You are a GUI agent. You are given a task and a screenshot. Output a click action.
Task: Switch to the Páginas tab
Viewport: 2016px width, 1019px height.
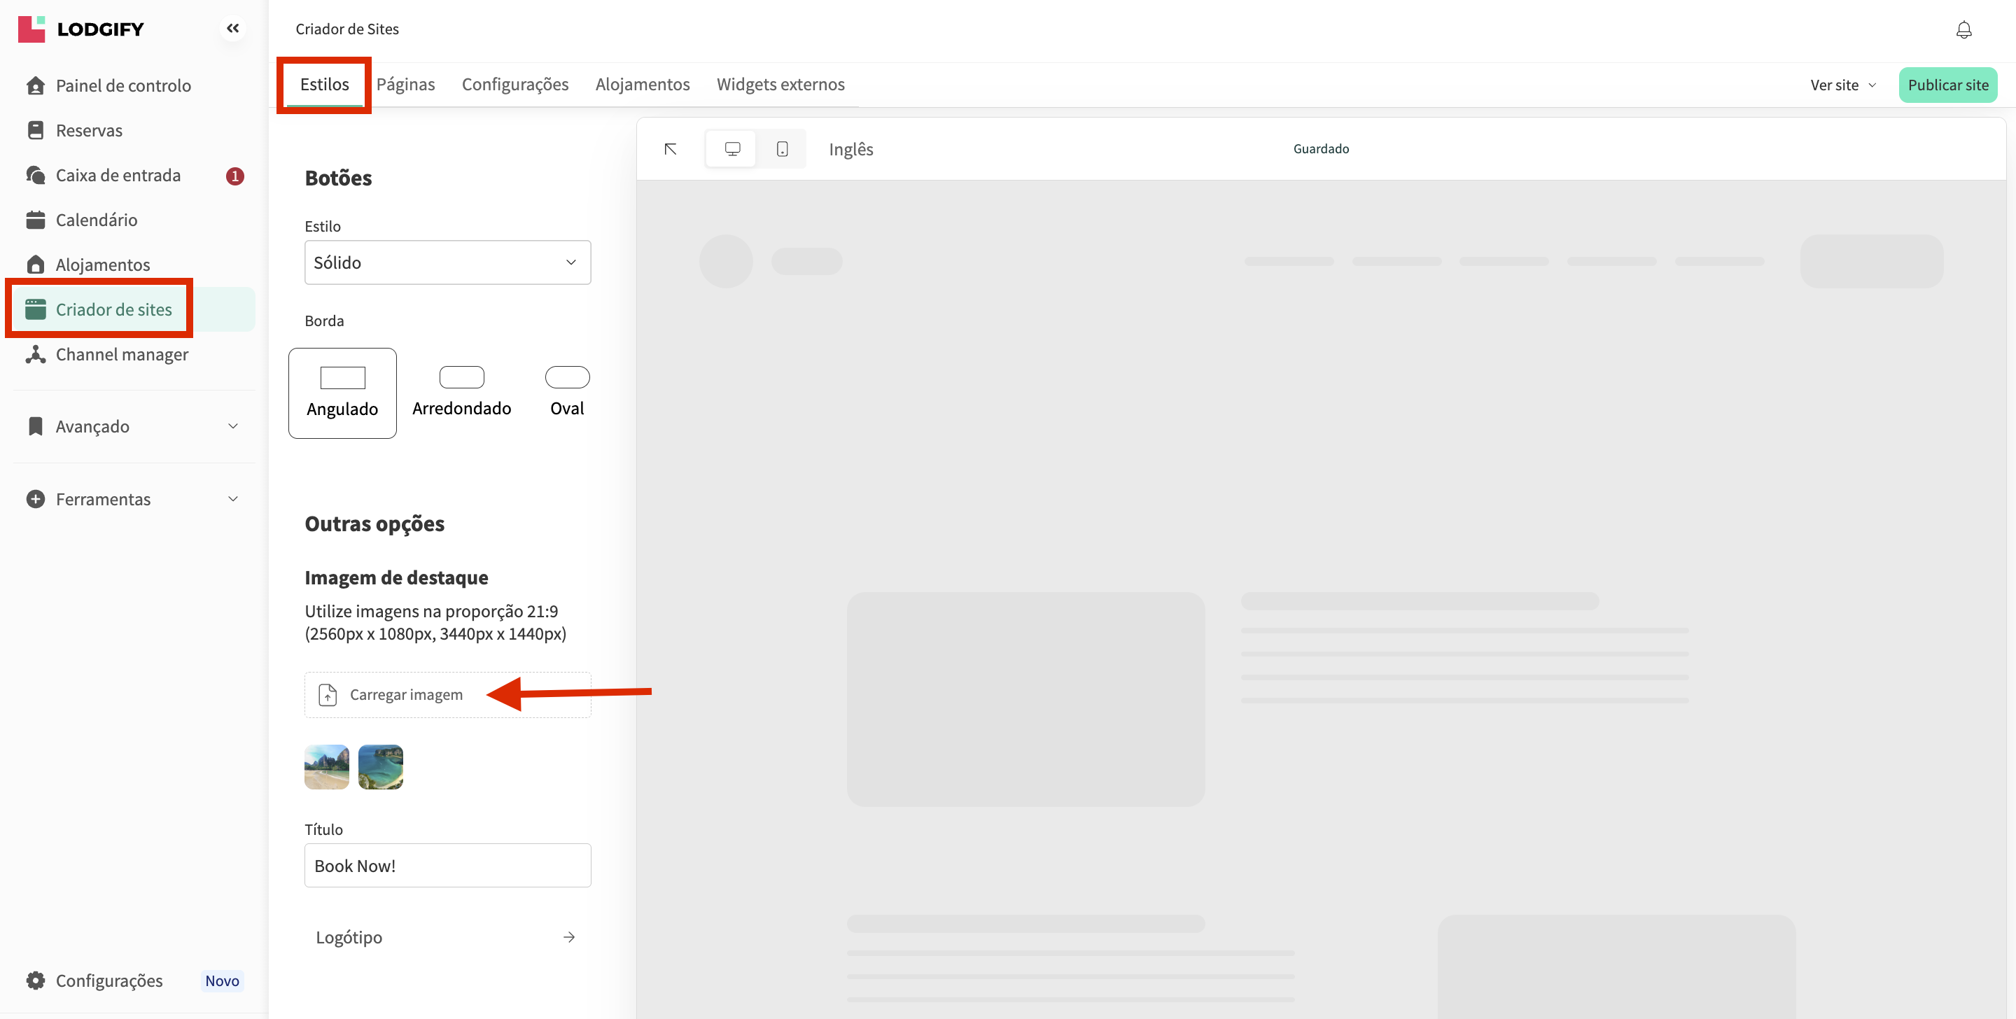click(x=405, y=85)
